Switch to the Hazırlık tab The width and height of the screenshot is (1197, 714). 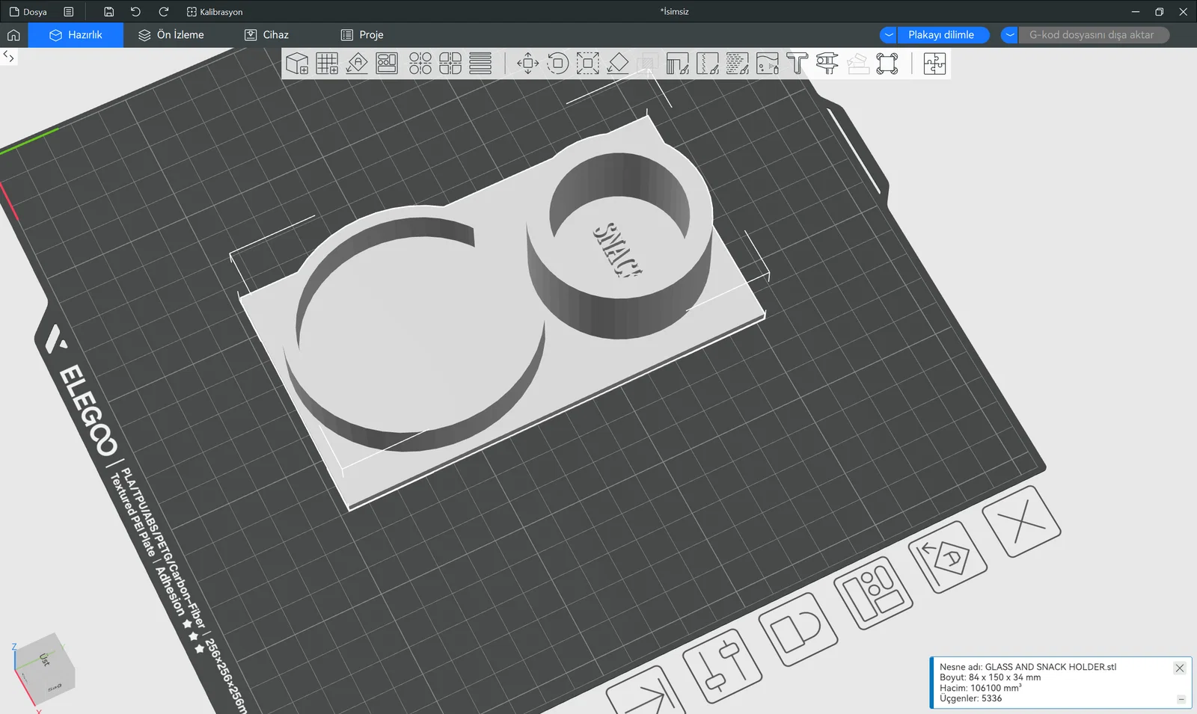[x=76, y=35]
